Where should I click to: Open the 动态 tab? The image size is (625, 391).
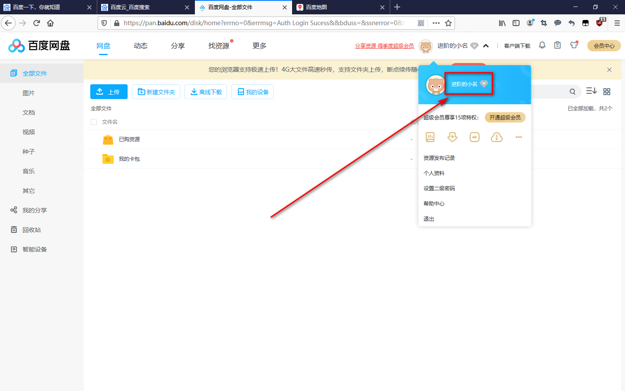click(141, 46)
